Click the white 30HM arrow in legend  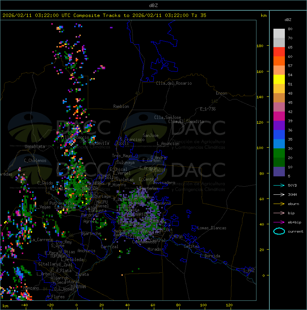tap(279, 194)
